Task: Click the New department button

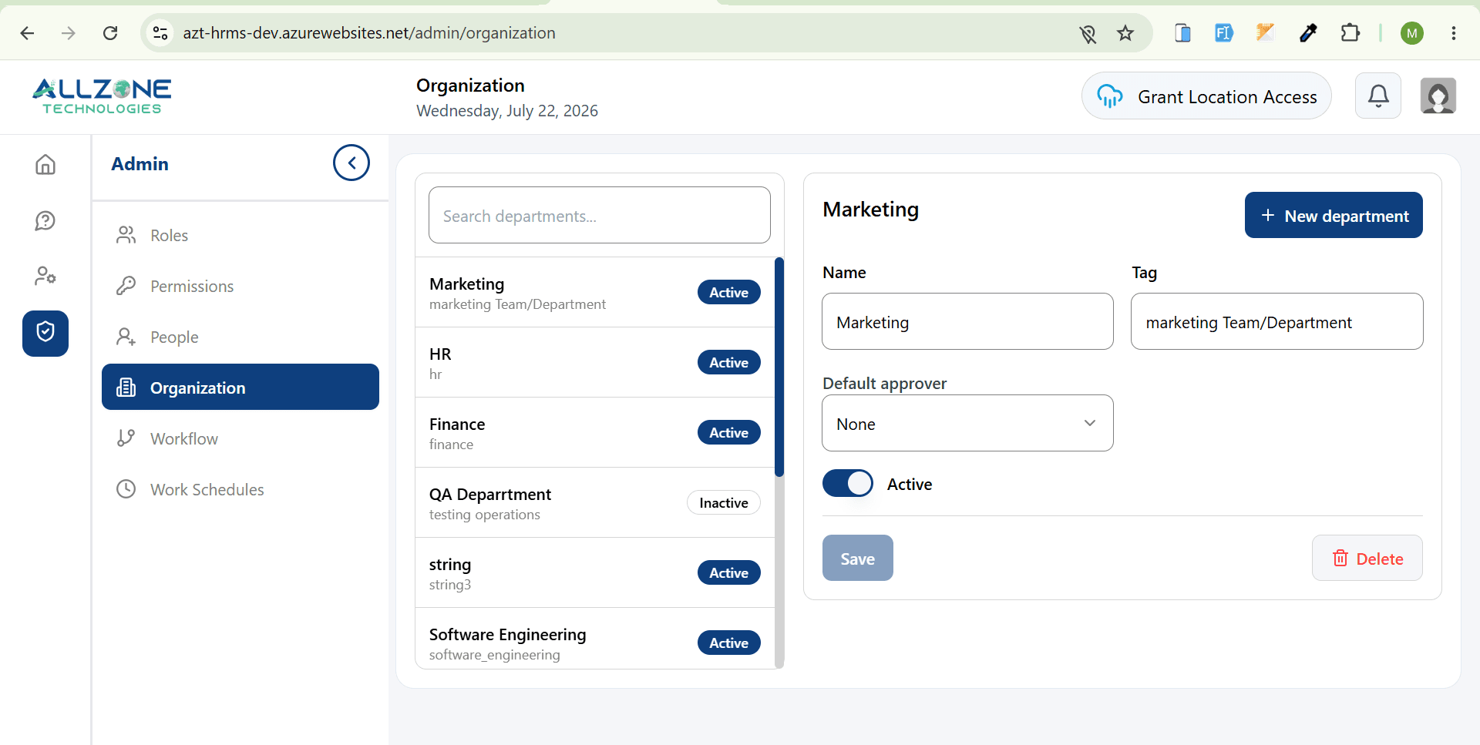Action: click(x=1334, y=215)
